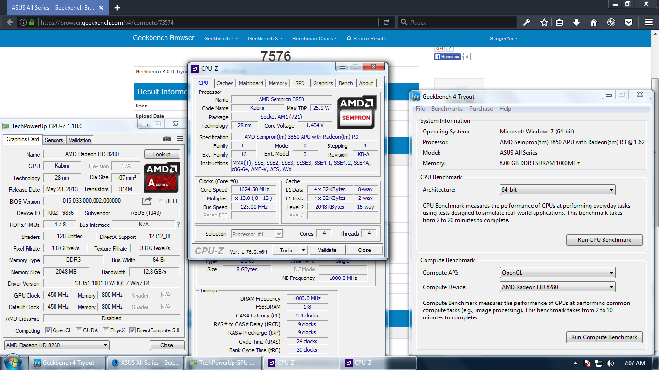The image size is (659, 370).
Task: Click the green padlock security icon
Action: (32, 22)
